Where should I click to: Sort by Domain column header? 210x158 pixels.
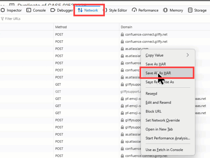click(x=126, y=27)
